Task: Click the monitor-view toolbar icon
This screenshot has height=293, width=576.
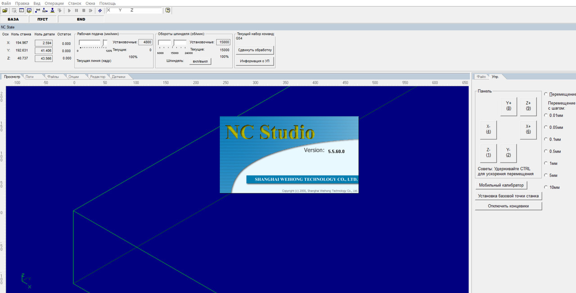Action: 29,10
